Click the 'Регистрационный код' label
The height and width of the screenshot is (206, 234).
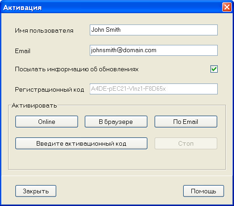point(49,89)
